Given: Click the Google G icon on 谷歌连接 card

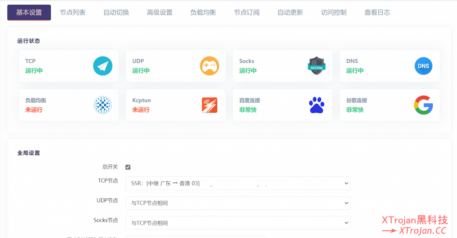Looking at the screenshot, I should coord(423,105).
